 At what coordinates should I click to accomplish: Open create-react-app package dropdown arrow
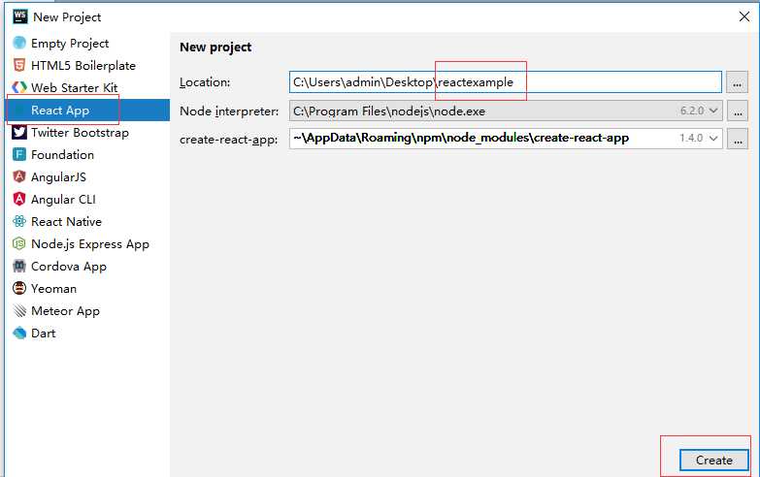pyautogui.click(x=713, y=138)
